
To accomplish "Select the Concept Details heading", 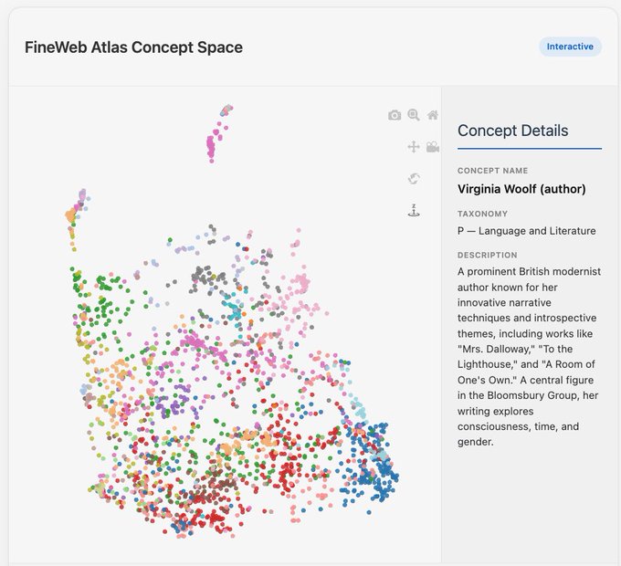I will coord(512,131).
